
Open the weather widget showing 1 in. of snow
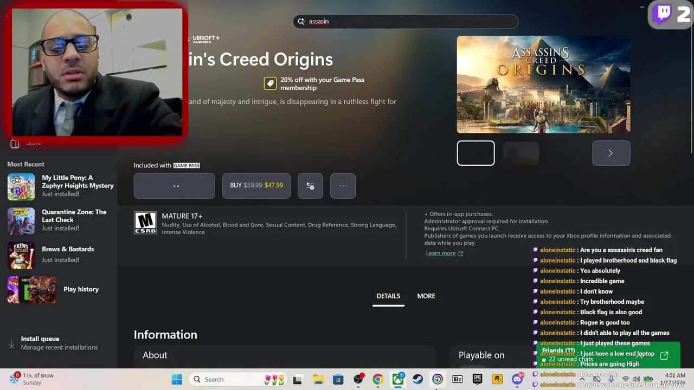[31, 379]
